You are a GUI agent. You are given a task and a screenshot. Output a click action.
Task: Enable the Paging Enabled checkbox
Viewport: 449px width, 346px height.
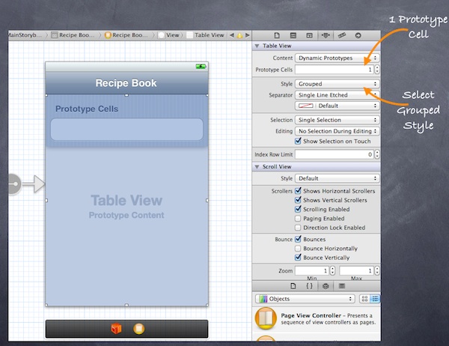(299, 218)
